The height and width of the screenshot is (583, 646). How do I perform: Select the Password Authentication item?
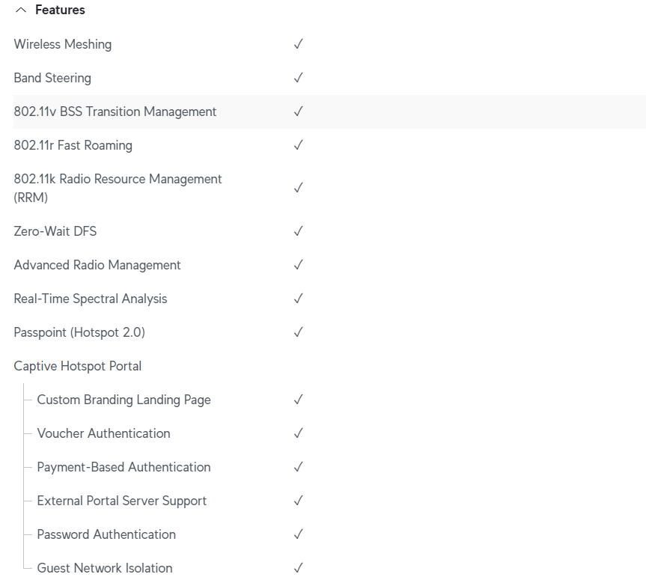pyautogui.click(x=106, y=534)
